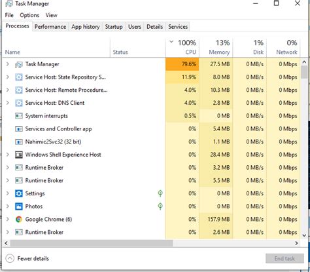Screen dimensions: 310x272
Task: Expand the Runtime Broker row using 3.2 MB
Action: (8, 168)
